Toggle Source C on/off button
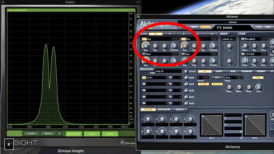Screen dimensions: 274x154 [x=144, y=54]
